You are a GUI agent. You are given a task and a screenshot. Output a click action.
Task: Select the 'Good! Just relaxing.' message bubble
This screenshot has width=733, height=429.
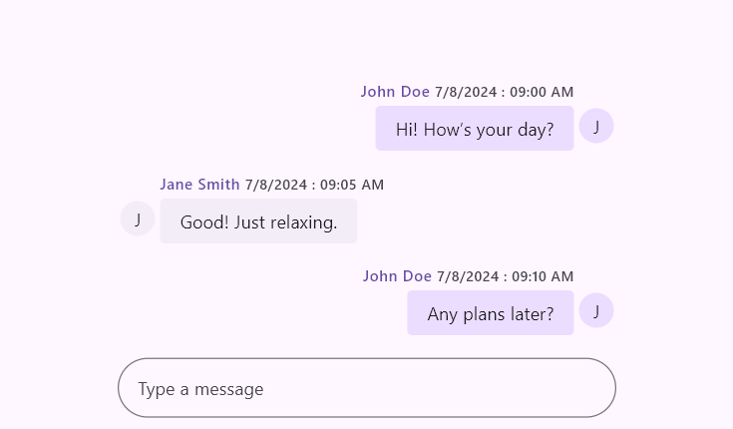coord(258,220)
